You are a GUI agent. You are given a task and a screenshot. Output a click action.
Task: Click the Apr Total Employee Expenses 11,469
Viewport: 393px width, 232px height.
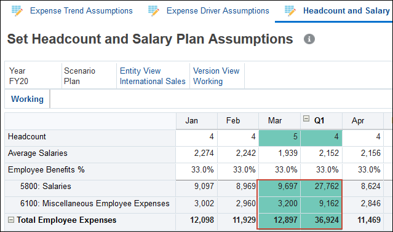point(363,221)
